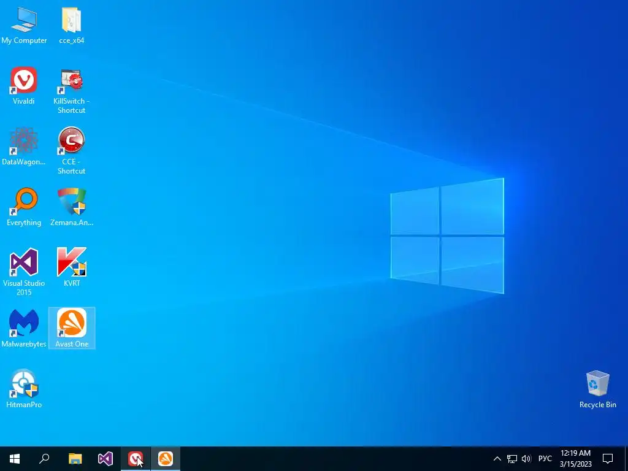Select Everything search shortcut
This screenshot has height=471, width=628.
tap(24, 207)
